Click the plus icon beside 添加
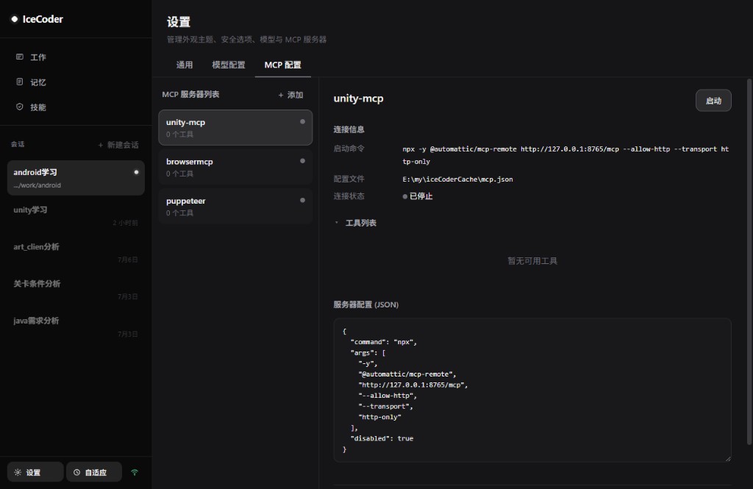 coord(281,95)
